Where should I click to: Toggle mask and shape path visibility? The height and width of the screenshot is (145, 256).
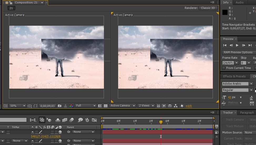(x=35, y=106)
